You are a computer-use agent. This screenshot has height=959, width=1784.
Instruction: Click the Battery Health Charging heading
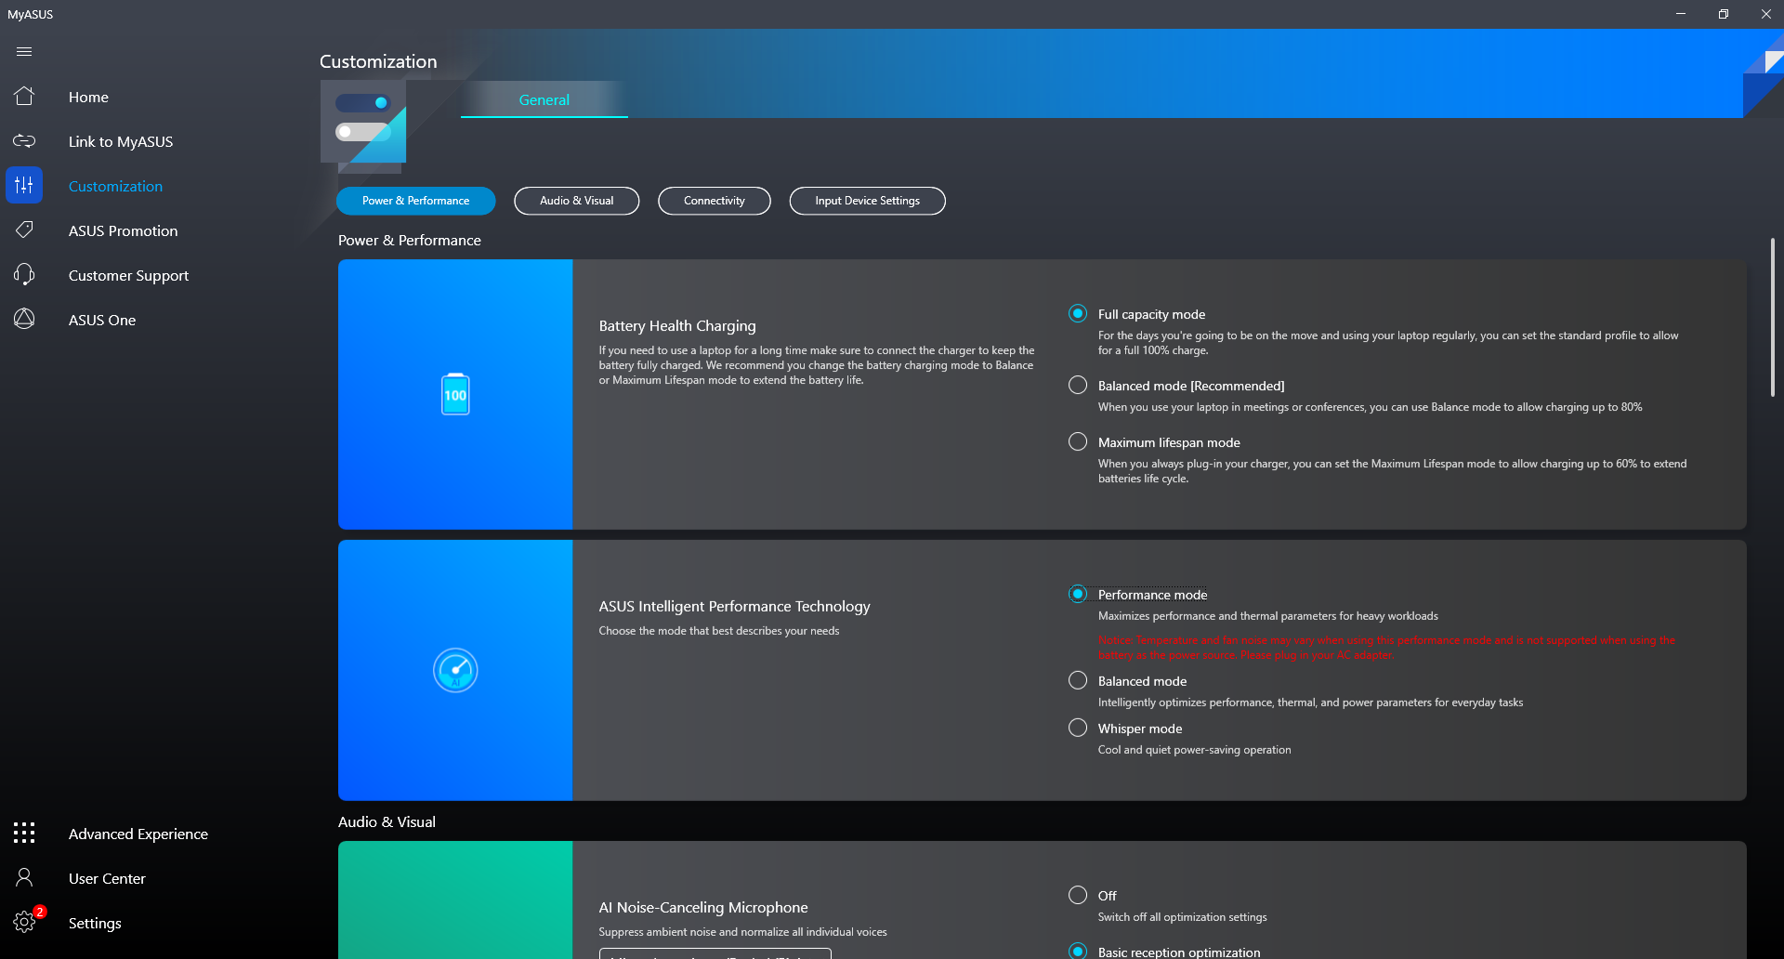(x=677, y=326)
